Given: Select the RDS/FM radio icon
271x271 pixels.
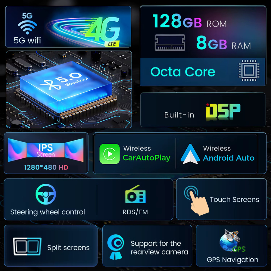Looking at the screenshot, I should (136, 194).
